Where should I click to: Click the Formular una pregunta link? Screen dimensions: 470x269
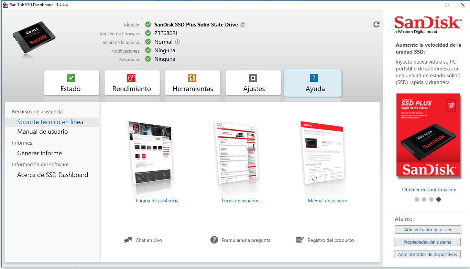pos(246,240)
